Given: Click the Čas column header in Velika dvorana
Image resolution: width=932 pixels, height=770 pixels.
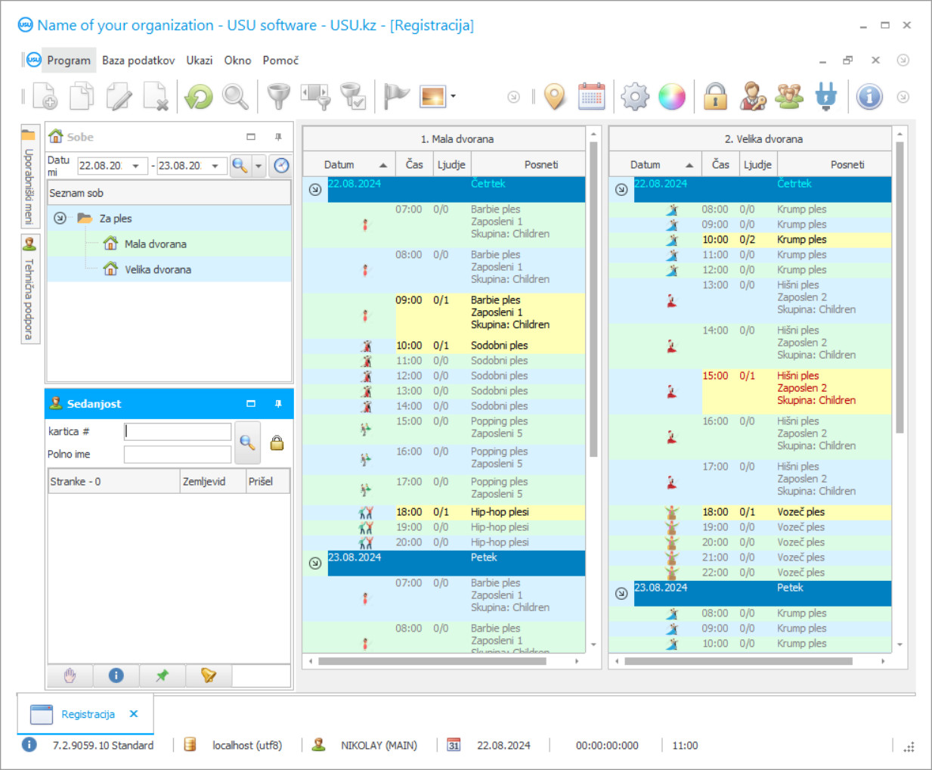Looking at the screenshot, I should pyautogui.click(x=720, y=164).
